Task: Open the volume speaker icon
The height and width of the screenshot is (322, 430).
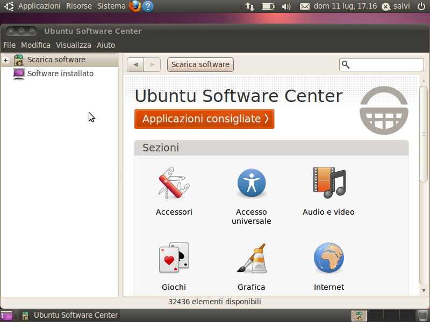Action: [286, 6]
